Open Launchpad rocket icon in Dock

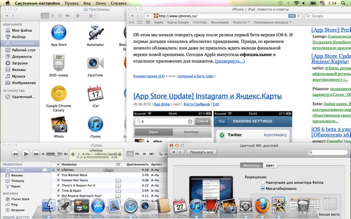tap(65, 206)
